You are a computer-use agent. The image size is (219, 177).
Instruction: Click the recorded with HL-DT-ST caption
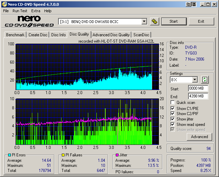coord(116,41)
